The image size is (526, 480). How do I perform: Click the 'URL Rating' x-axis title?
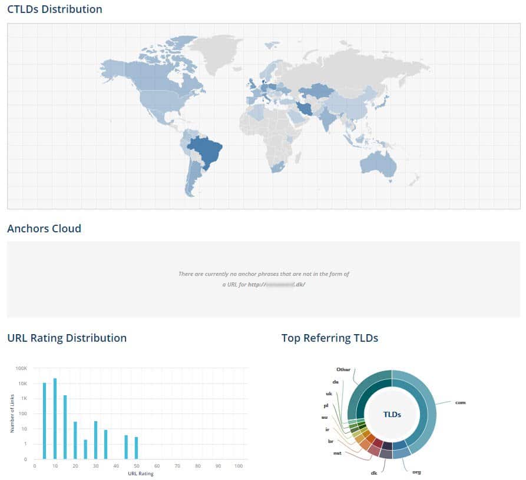click(141, 474)
